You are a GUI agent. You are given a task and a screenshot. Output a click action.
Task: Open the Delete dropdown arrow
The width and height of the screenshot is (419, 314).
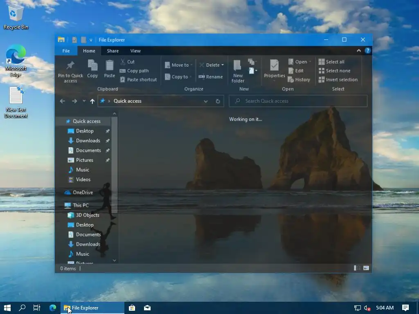222,65
